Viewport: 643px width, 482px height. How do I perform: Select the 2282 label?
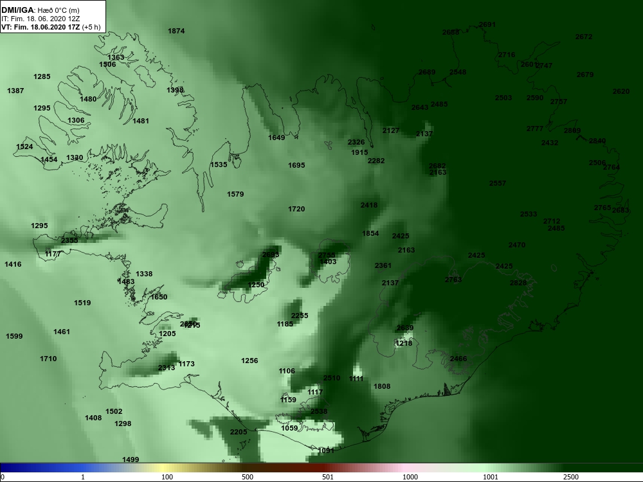pyautogui.click(x=376, y=161)
